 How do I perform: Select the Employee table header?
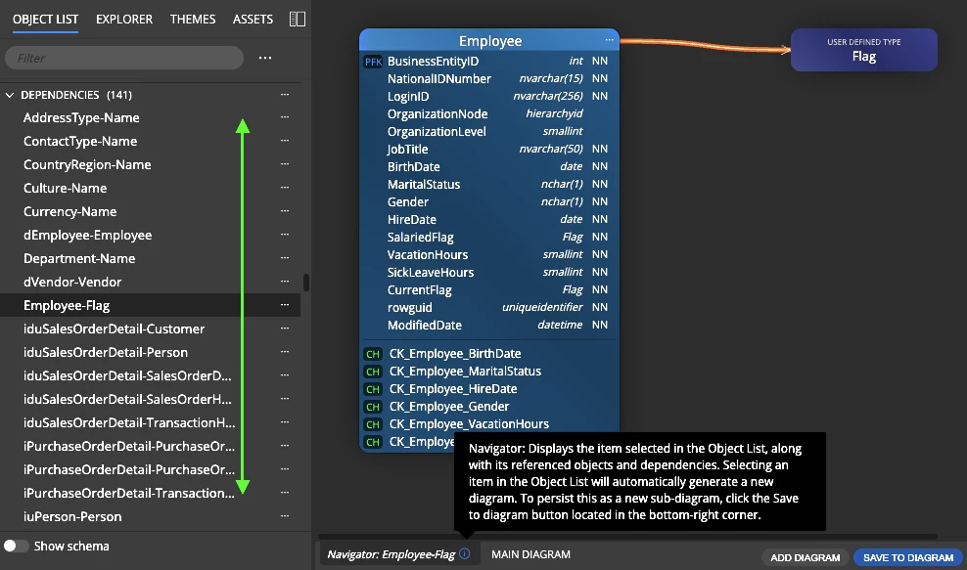click(489, 41)
